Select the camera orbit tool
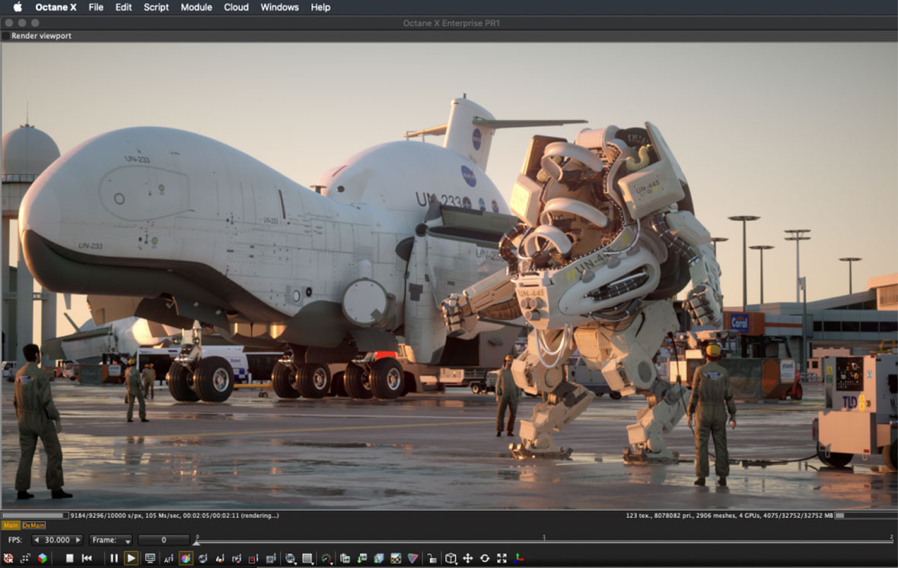898x568 pixels. pos(484,557)
